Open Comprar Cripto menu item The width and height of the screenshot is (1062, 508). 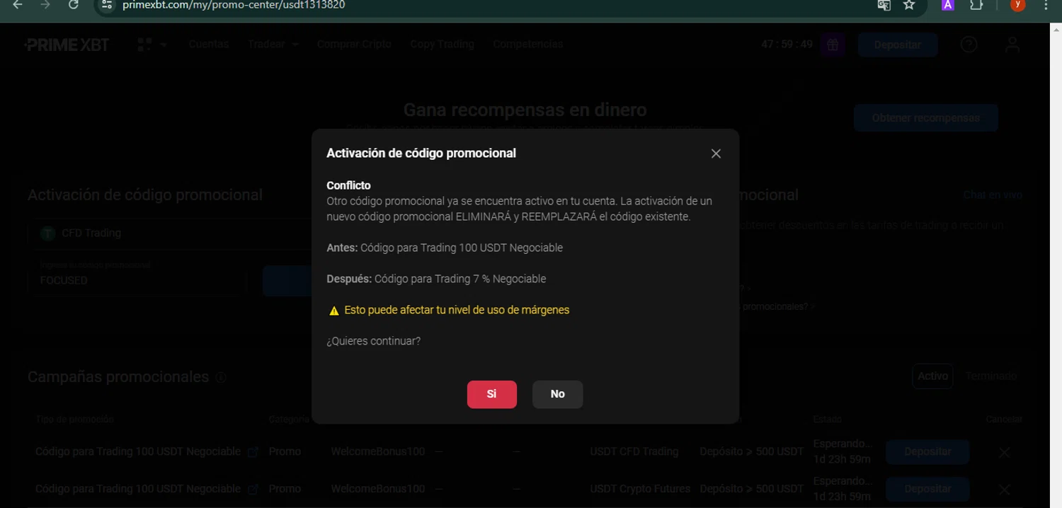click(x=354, y=44)
